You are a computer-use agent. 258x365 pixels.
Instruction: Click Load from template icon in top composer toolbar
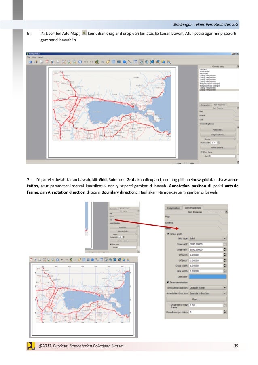30,62
